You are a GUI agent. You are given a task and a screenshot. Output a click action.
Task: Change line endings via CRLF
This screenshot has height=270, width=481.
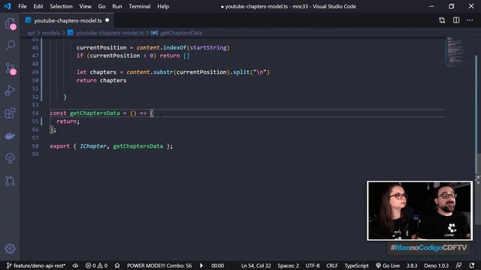[x=332, y=265]
